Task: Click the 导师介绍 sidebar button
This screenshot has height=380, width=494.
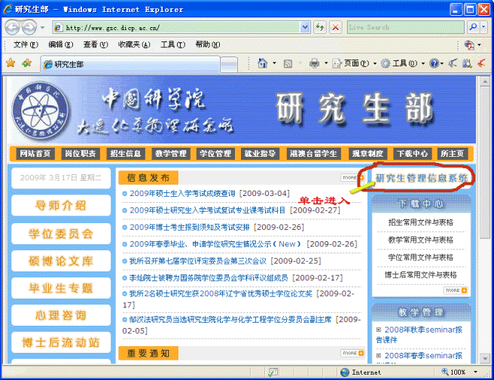Action: (x=61, y=206)
